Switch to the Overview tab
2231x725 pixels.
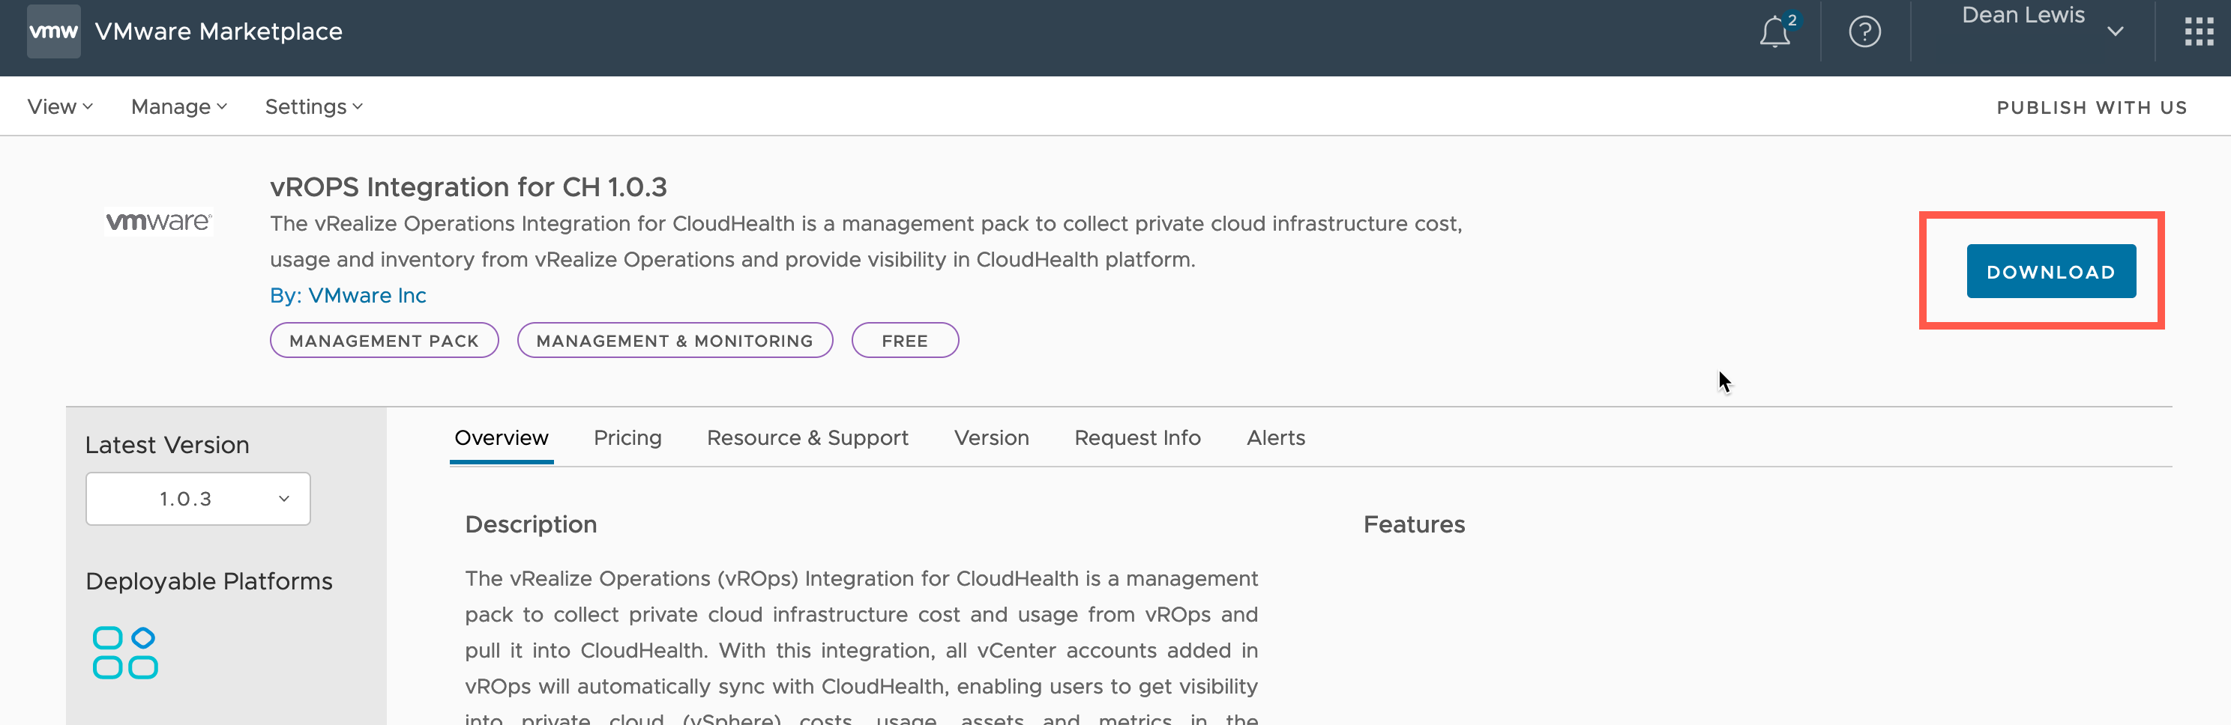coord(502,437)
